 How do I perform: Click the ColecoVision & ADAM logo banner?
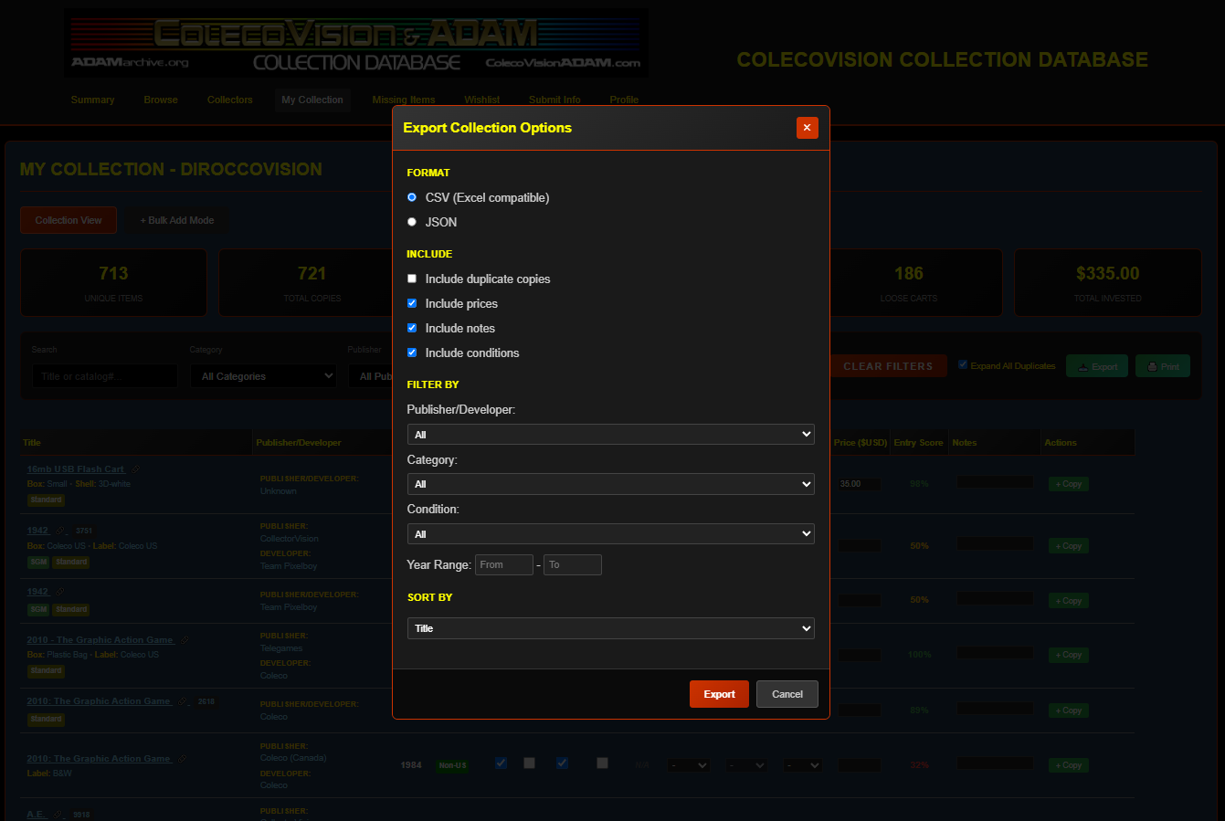point(356,43)
